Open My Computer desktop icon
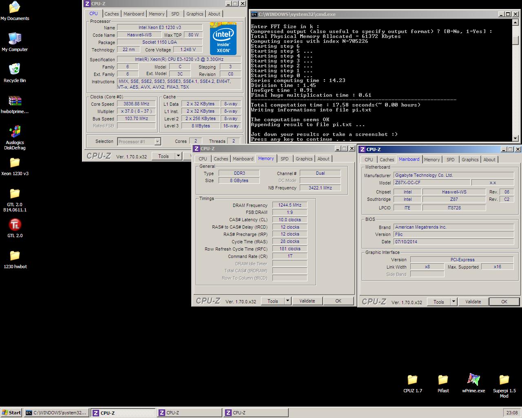The height and width of the screenshot is (418, 522). click(15, 38)
